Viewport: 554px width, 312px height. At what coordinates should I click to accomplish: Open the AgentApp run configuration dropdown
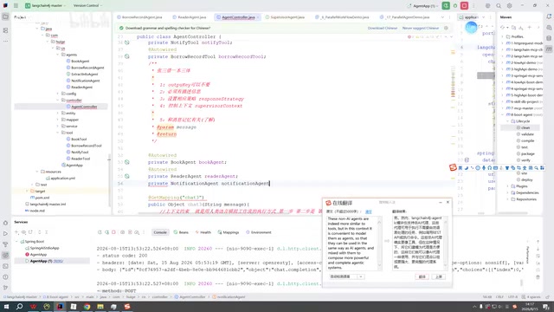click(423, 6)
